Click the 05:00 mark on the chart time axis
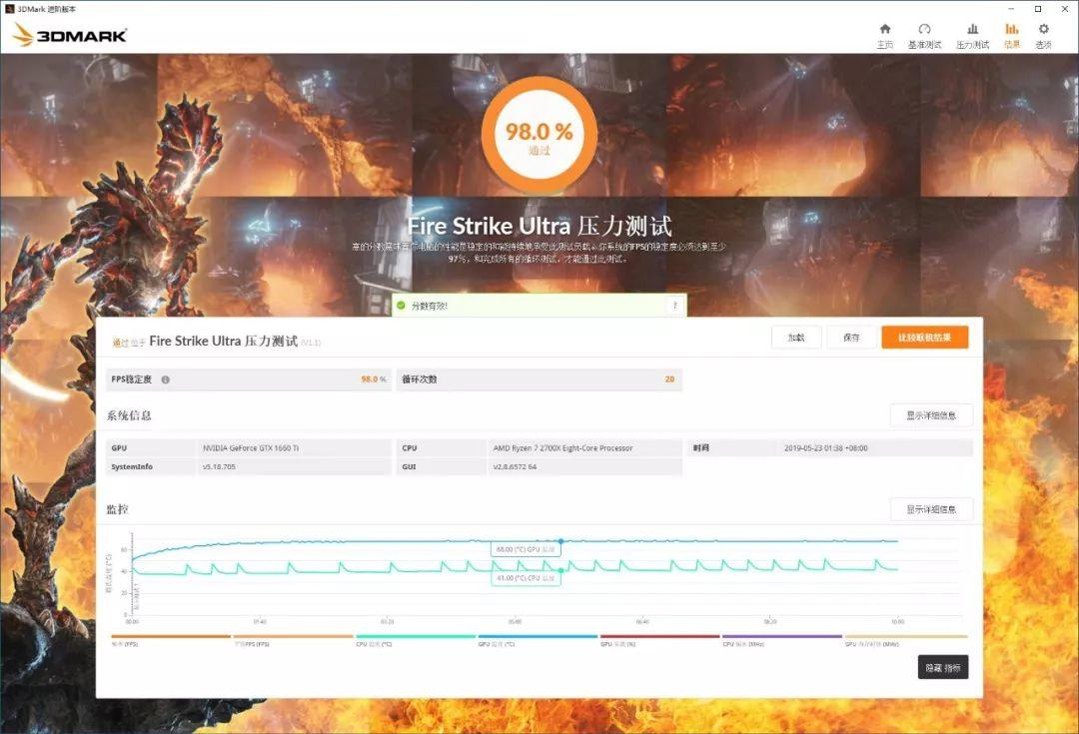The width and height of the screenshot is (1079, 734). click(515, 622)
